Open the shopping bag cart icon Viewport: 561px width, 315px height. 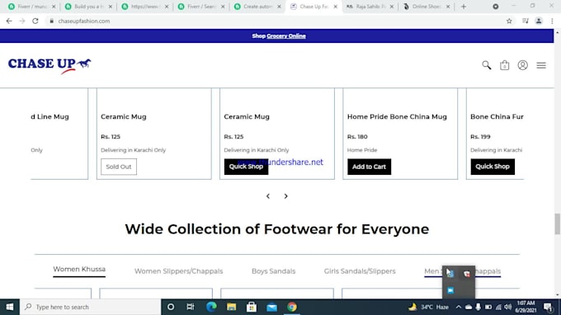[x=504, y=65]
